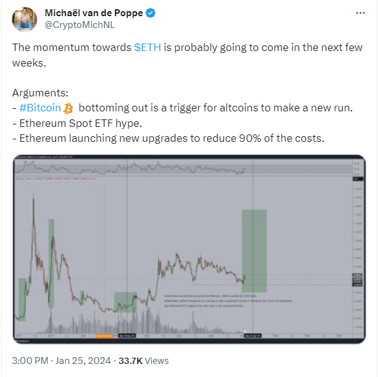
Task: Open the $ETH cashtag link
Action: pos(147,47)
